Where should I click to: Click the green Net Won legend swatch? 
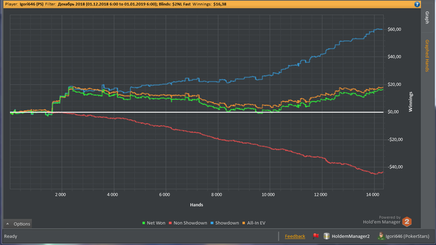[144, 223]
